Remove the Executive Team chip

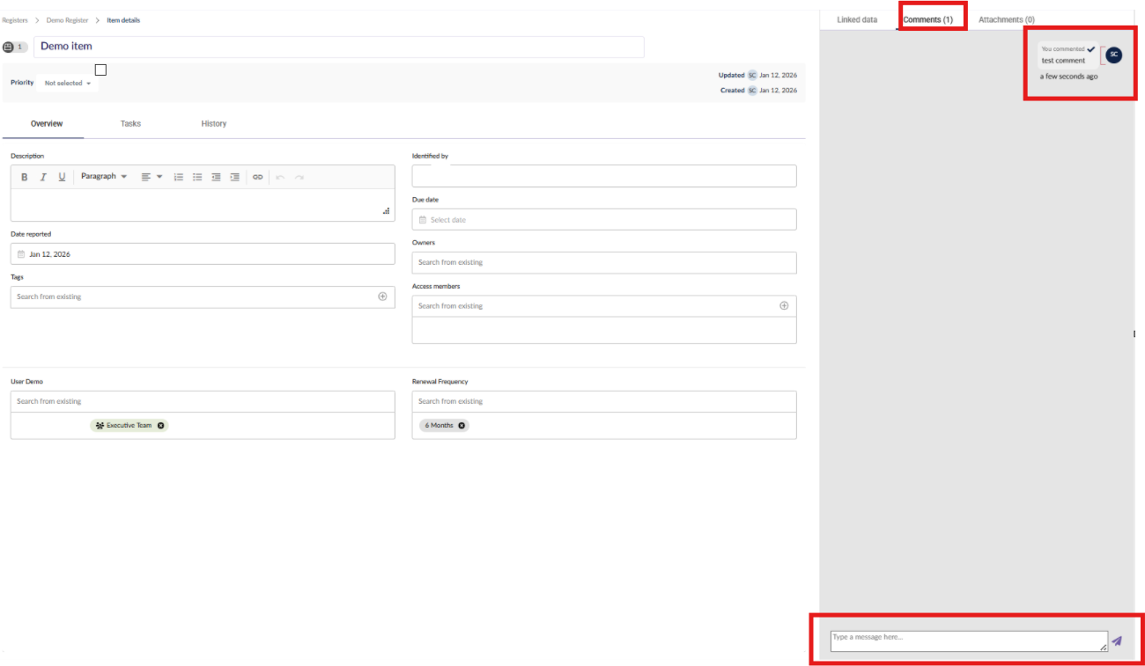coord(161,426)
